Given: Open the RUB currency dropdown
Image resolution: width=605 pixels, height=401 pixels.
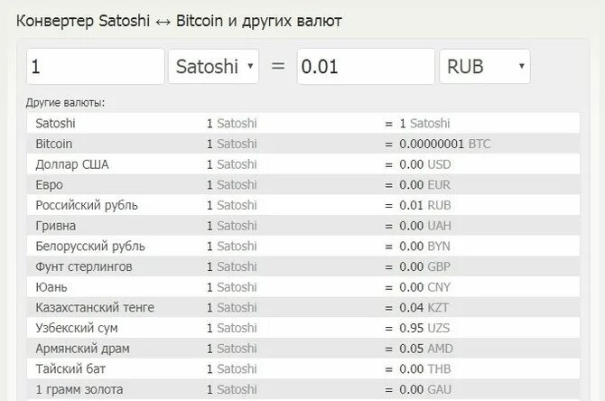Looking at the screenshot, I should point(485,67).
